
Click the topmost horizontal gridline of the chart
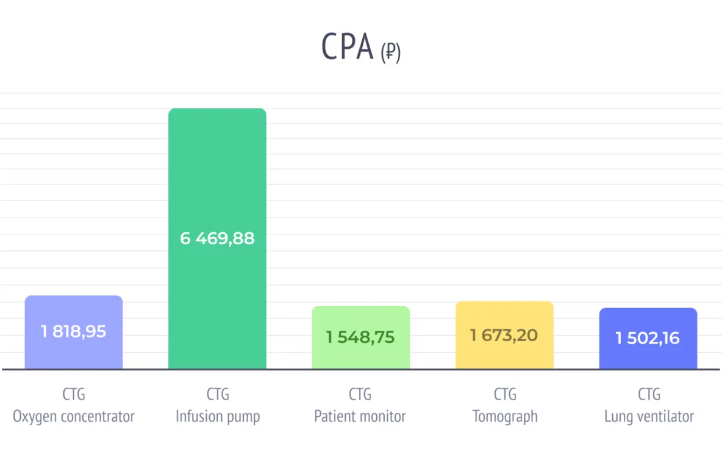click(427, 93)
